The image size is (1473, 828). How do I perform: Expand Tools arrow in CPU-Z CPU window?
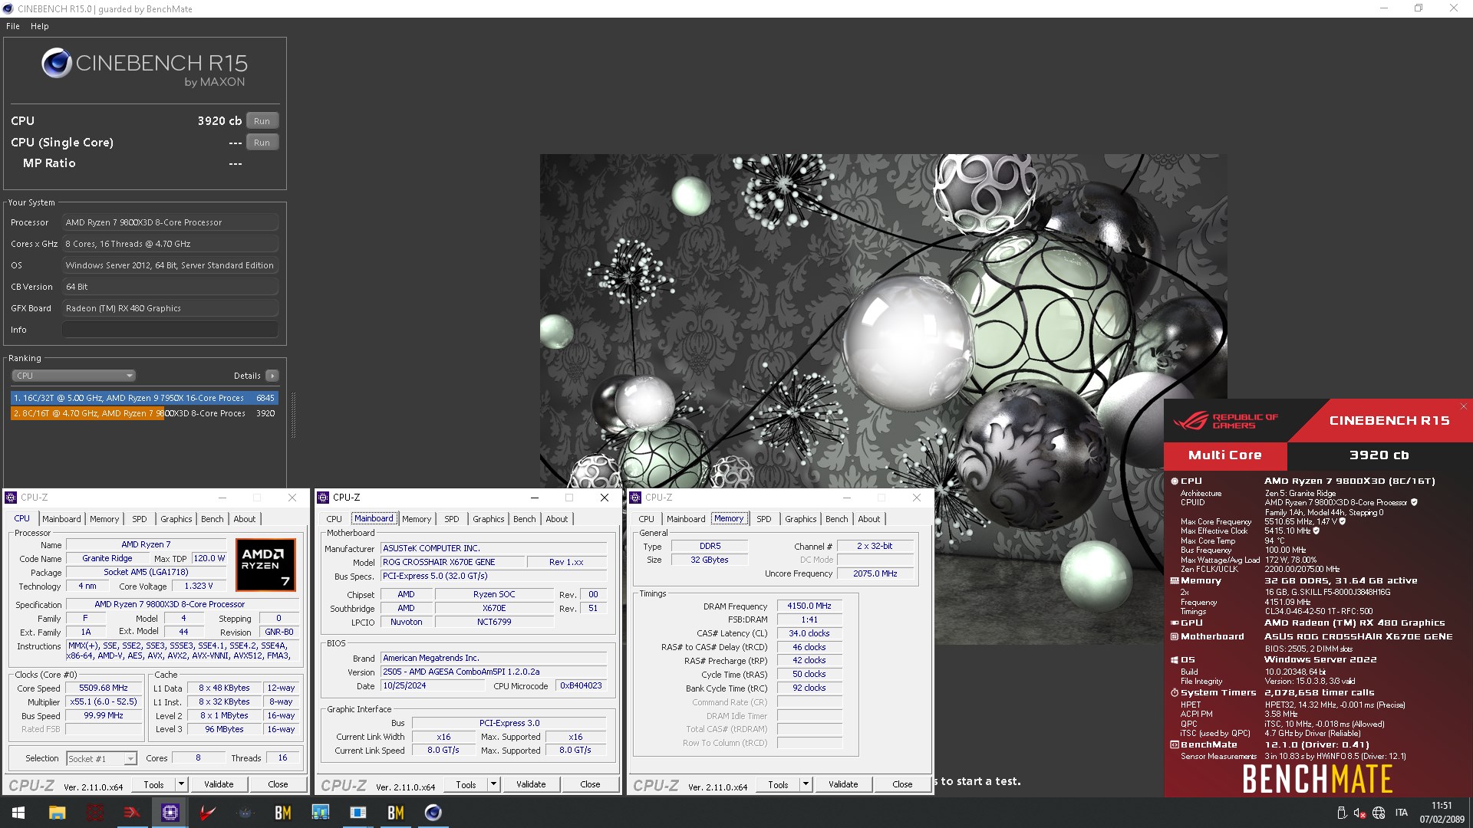point(181,784)
